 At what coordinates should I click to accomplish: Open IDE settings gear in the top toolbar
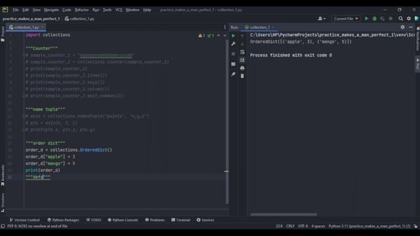click(x=409, y=18)
